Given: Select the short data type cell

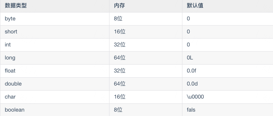Looking at the screenshot, I should (x=55, y=32).
